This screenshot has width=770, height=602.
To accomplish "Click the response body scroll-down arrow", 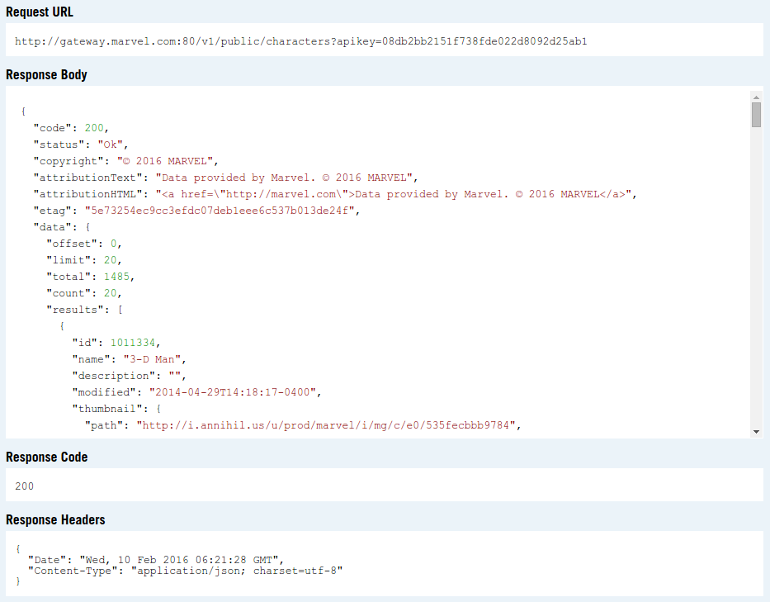I will click(x=756, y=432).
